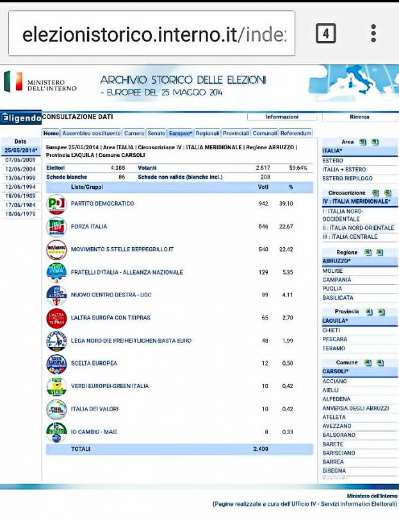Select the BALSORANO comune
This screenshot has width=399, height=520.
point(339,435)
